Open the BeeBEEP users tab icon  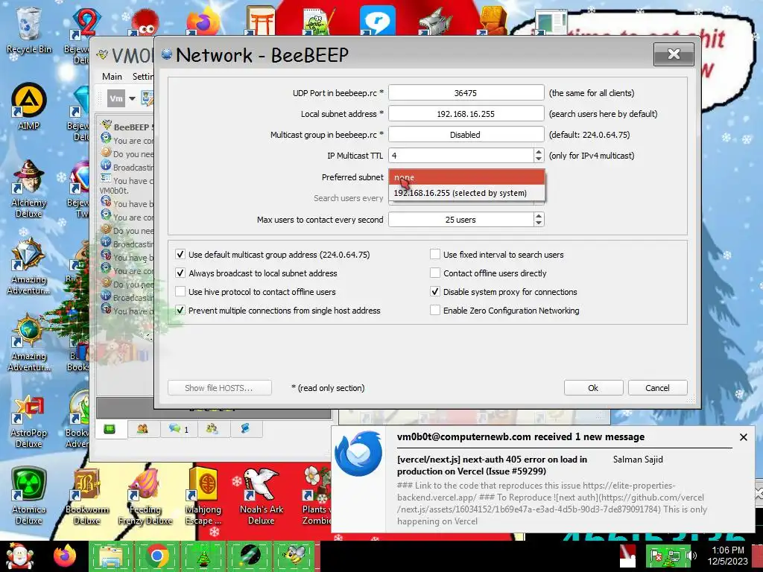(x=142, y=429)
